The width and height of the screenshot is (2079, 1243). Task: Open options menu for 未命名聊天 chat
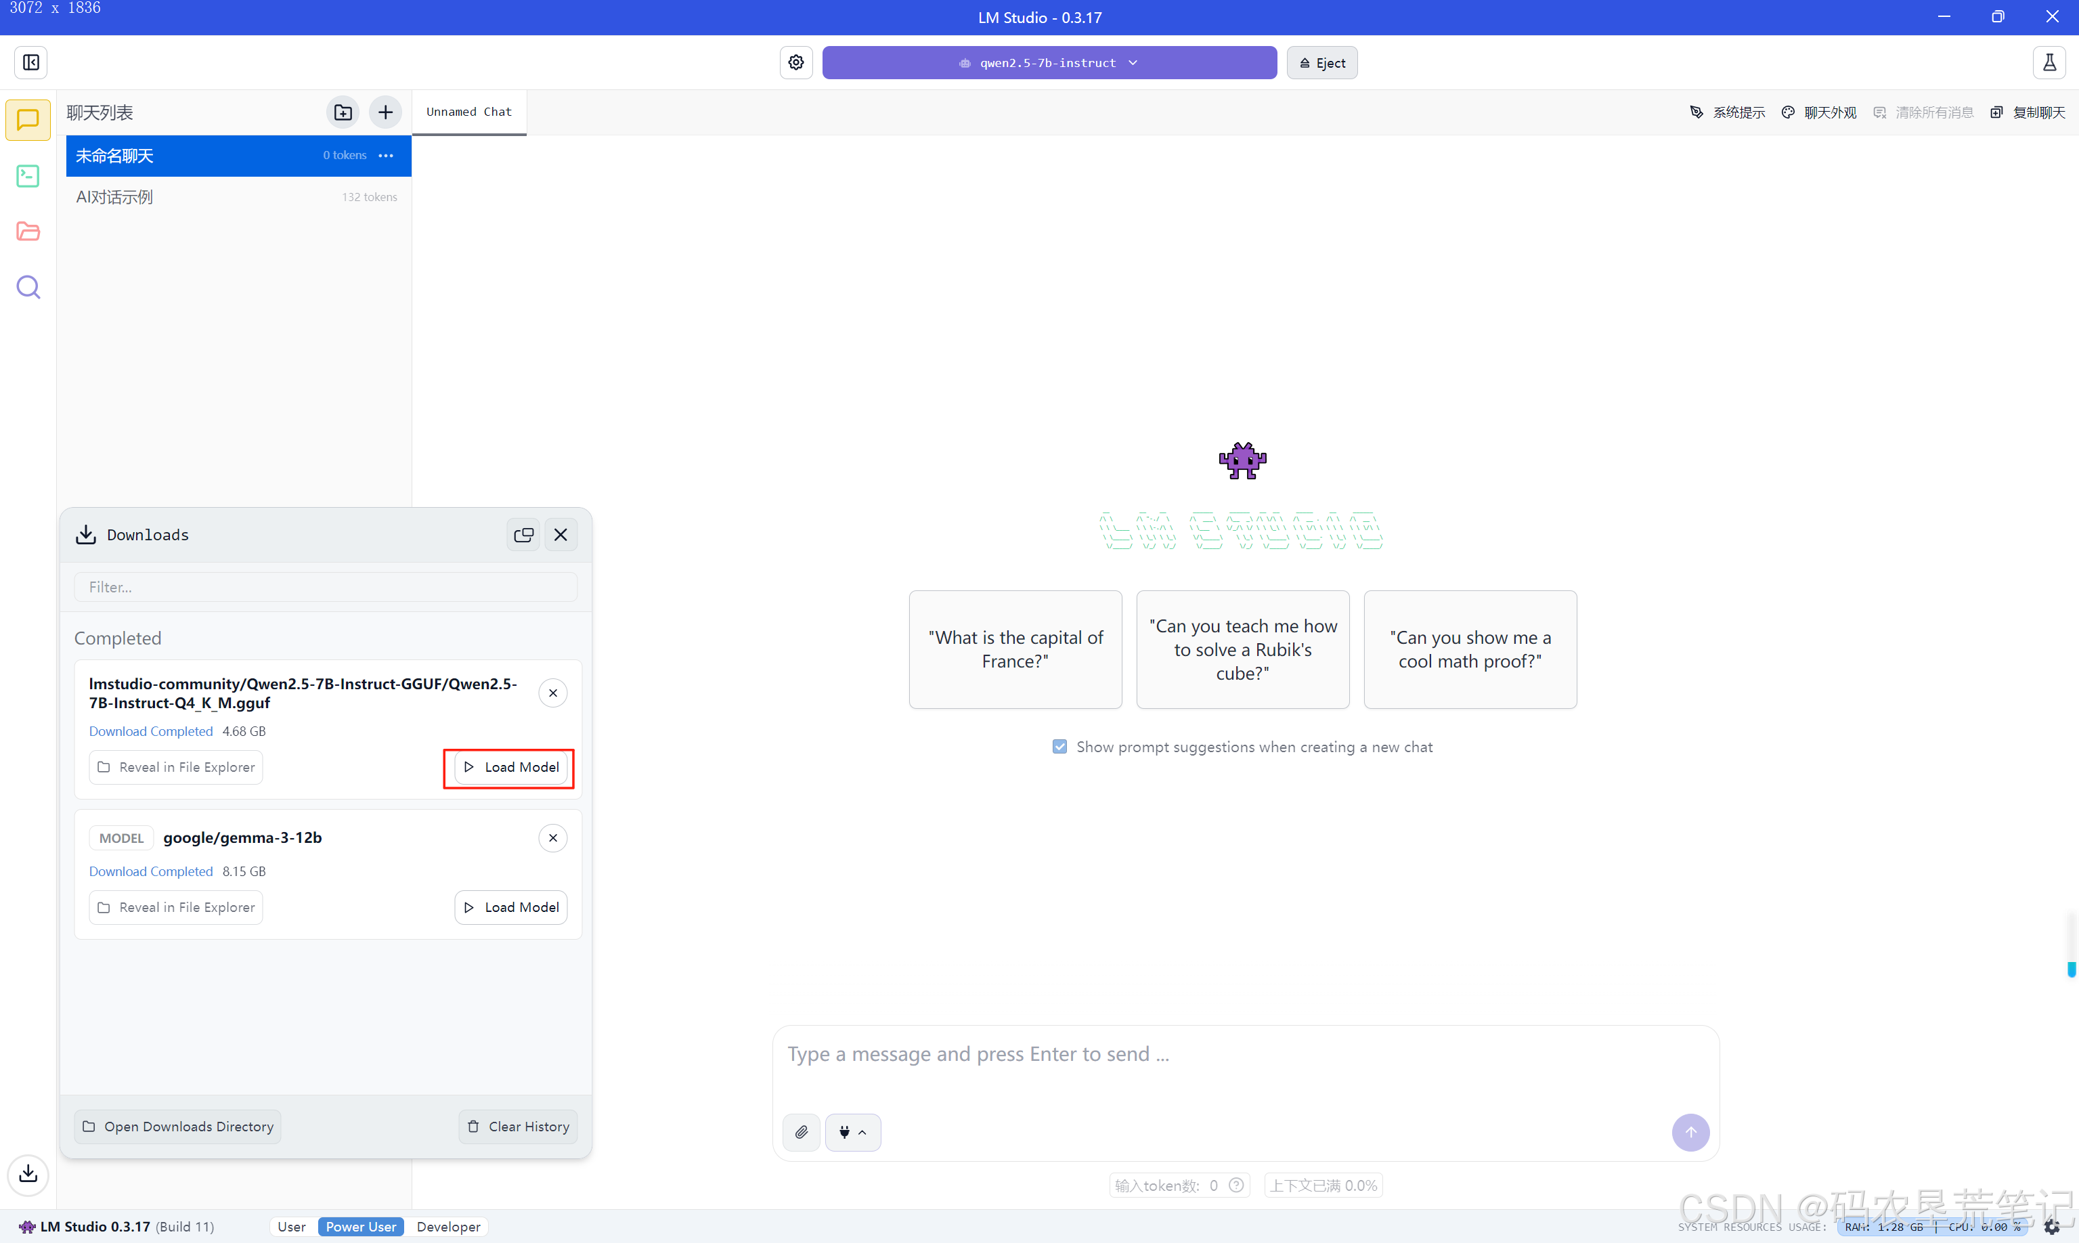coord(386,156)
